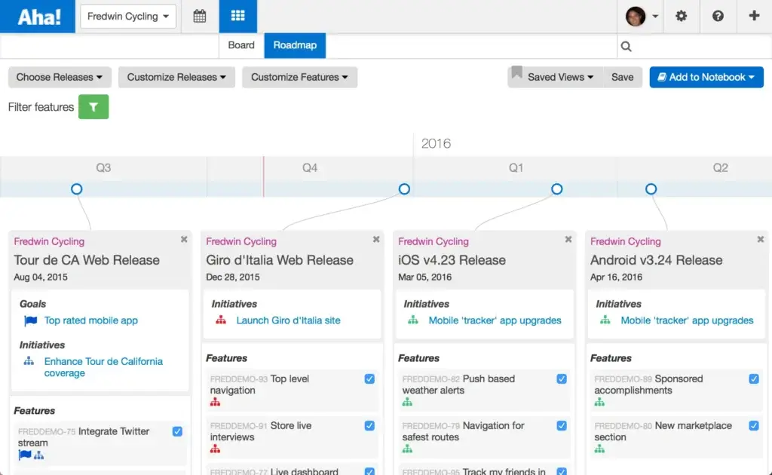Toggle the checkbox on FREDDEMO-93 Top level navigation

pos(369,379)
